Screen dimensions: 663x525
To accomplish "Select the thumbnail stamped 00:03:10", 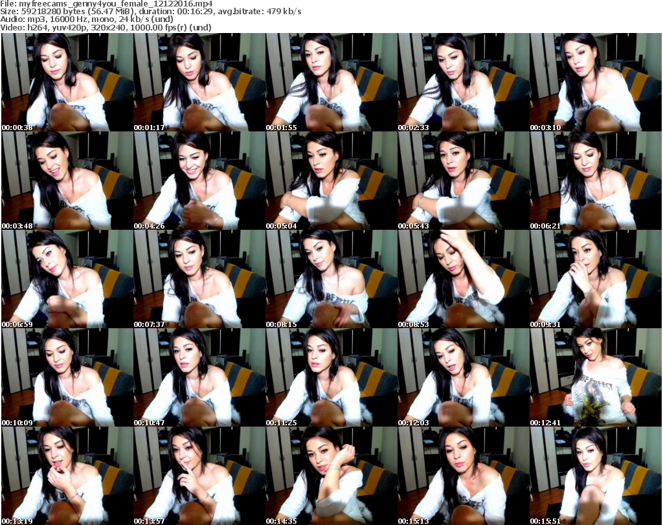I will point(596,82).
